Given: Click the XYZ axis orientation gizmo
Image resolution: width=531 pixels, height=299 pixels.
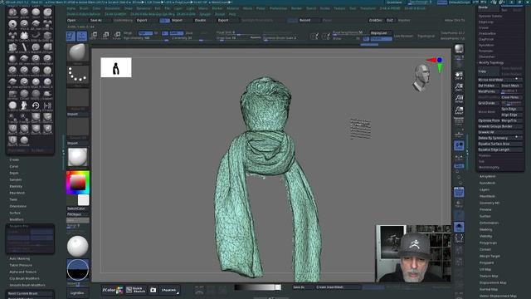Looking at the screenshot, I should tap(436, 65).
